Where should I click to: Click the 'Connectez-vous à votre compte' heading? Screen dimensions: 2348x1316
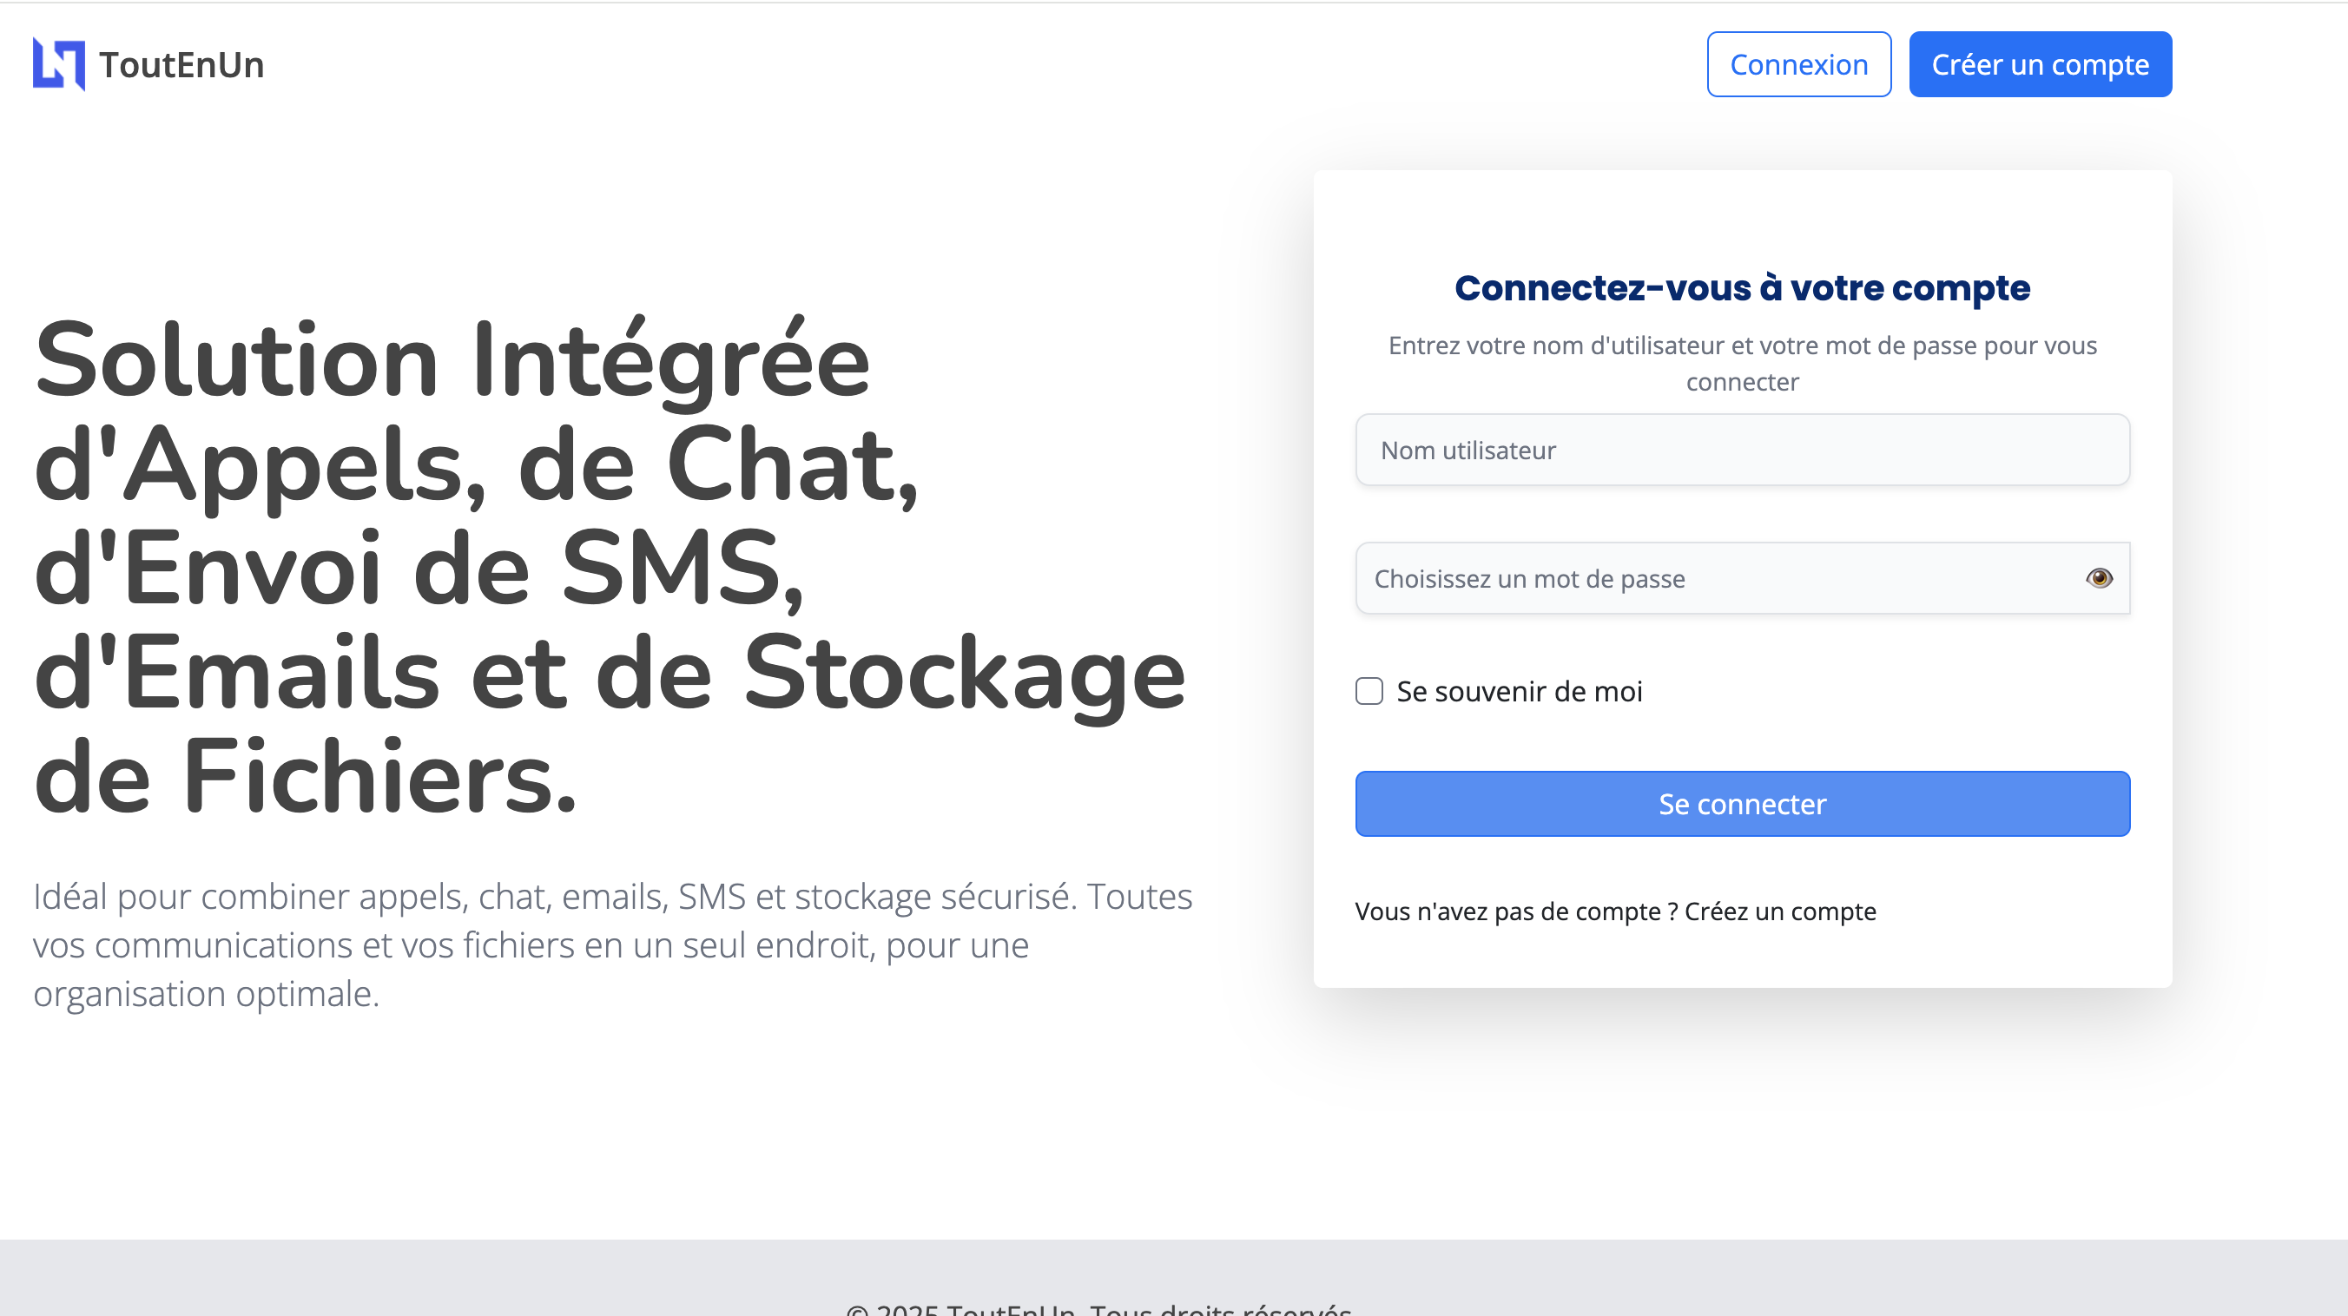(x=1742, y=288)
